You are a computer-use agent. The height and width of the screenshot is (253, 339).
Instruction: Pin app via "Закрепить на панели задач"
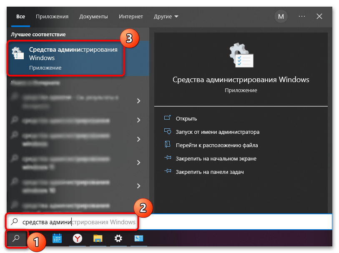point(209,172)
